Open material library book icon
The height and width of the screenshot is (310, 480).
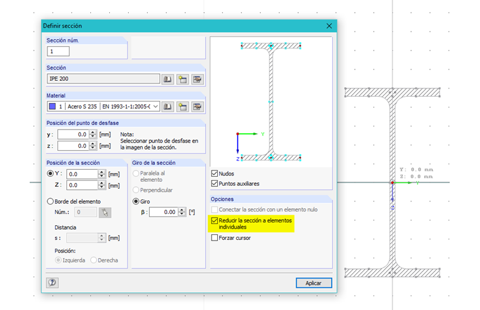pyautogui.click(x=167, y=107)
